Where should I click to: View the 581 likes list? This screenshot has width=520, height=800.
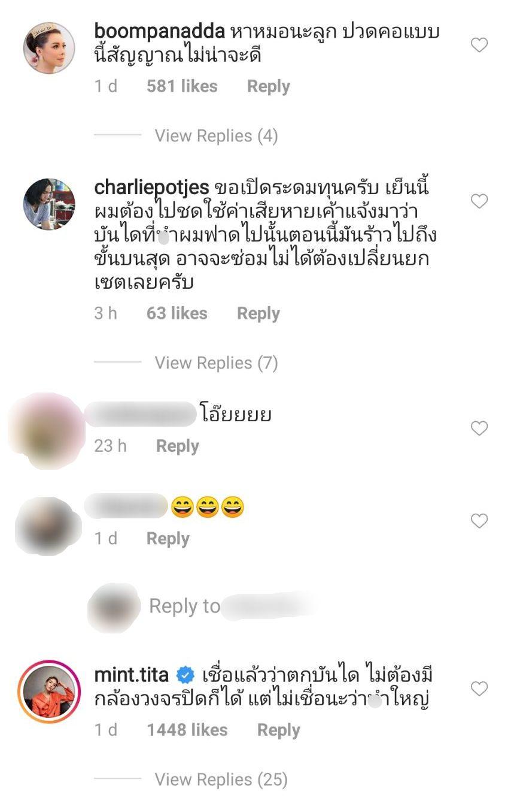[x=182, y=86]
